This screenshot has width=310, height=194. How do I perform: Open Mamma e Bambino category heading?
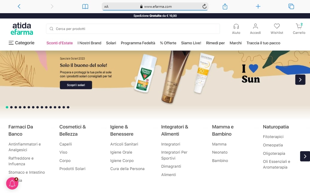click(x=223, y=130)
